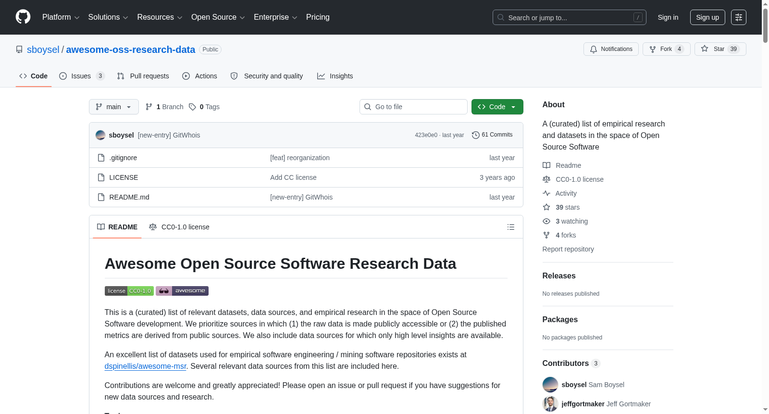This screenshot has width=769, height=414.
Task: Select the fork icon beside 4 forks
Action: point(546,235)
